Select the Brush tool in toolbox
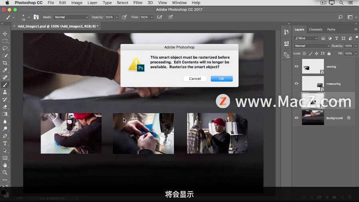This screenshot has width=359, height=202. point(5,85)
